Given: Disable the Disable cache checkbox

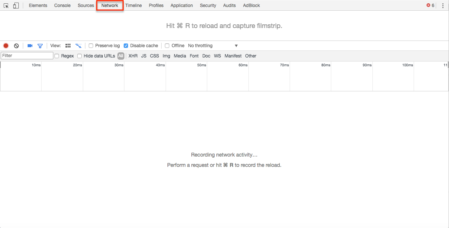Looking at the screenshot, I should point(126,45).
